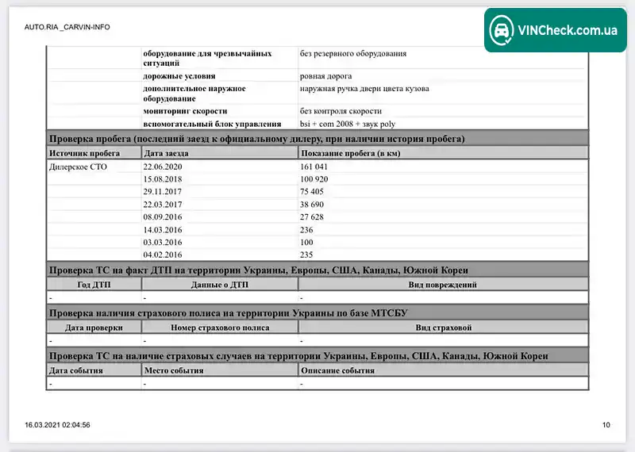Click the page number 10
This screenshot has height=452, width=635.
click(606, 425)
